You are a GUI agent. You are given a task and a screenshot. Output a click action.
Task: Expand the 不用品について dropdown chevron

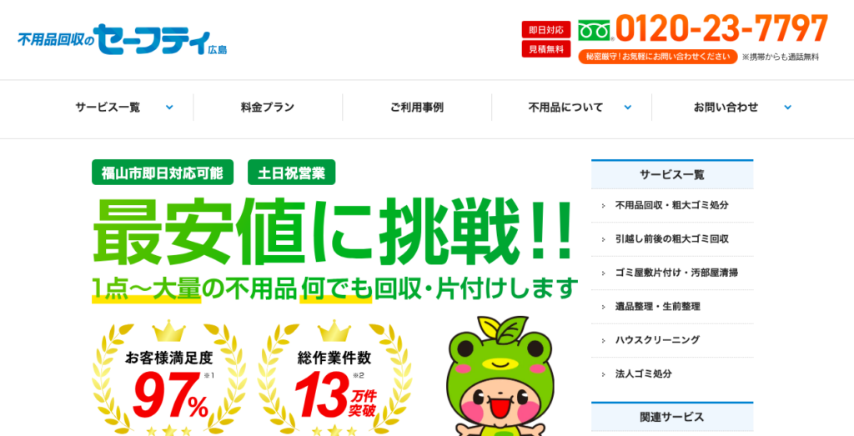point(627,108)
